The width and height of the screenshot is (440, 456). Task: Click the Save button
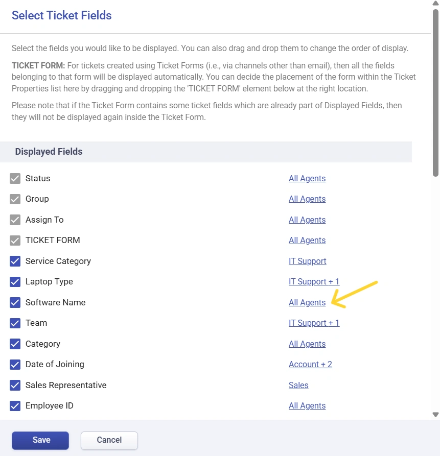[x=40, y=440]
